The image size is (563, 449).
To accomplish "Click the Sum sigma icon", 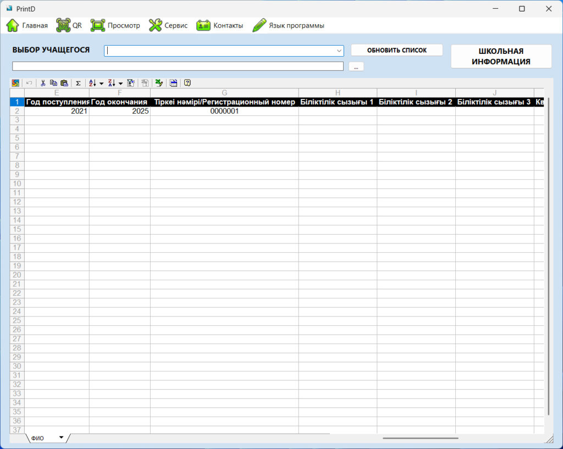I will coord(78,84).
